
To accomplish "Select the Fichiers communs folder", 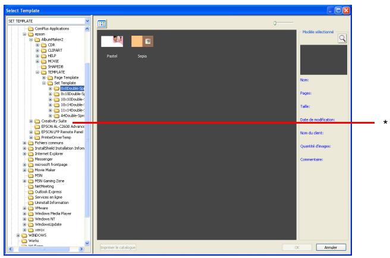I will click(49, 143).
